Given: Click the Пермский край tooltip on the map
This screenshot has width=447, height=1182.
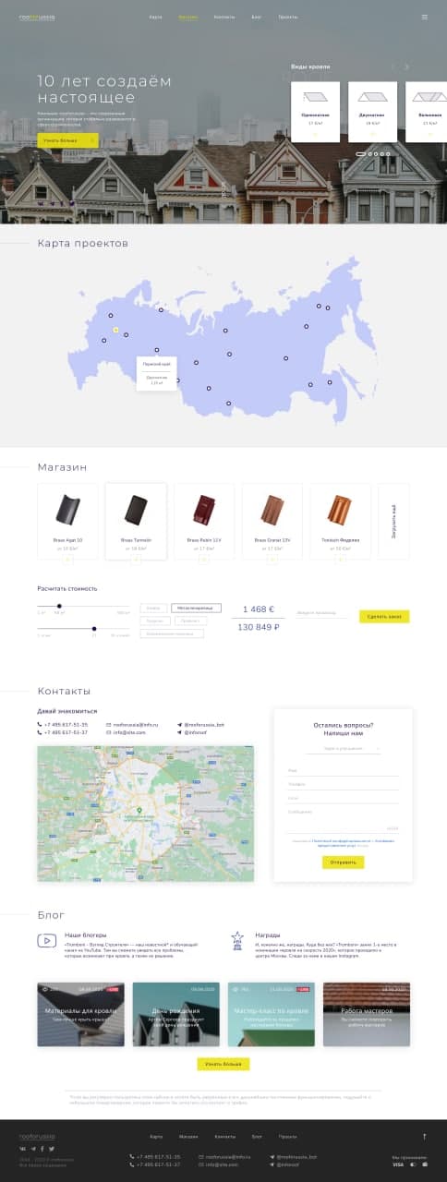Looking at the screenshot, I should pyautogui.click(x=157, y=374).
